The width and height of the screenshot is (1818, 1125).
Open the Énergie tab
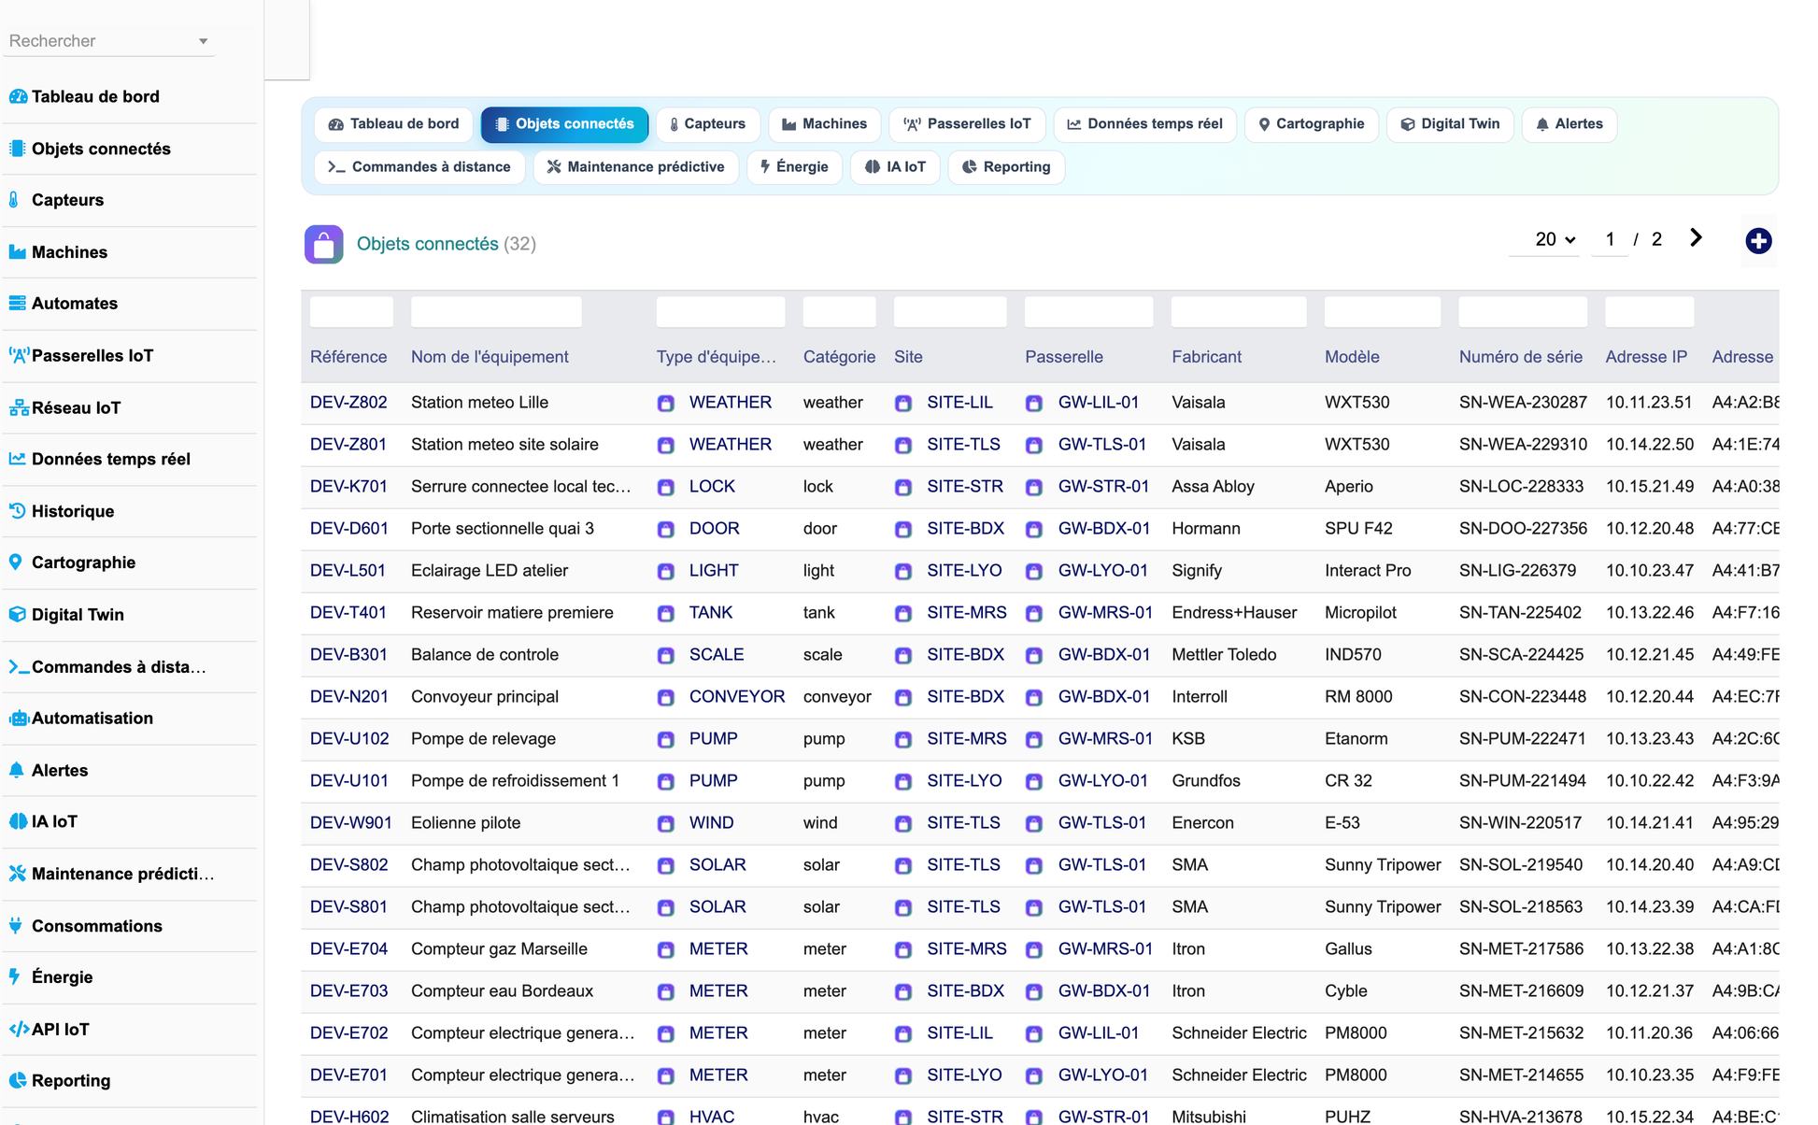pos(794,167)
